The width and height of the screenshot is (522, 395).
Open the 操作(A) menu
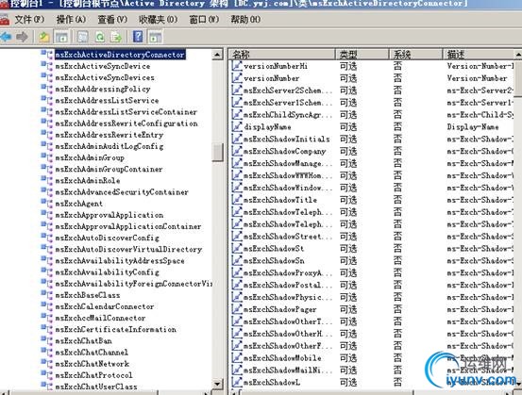point(71,20)
